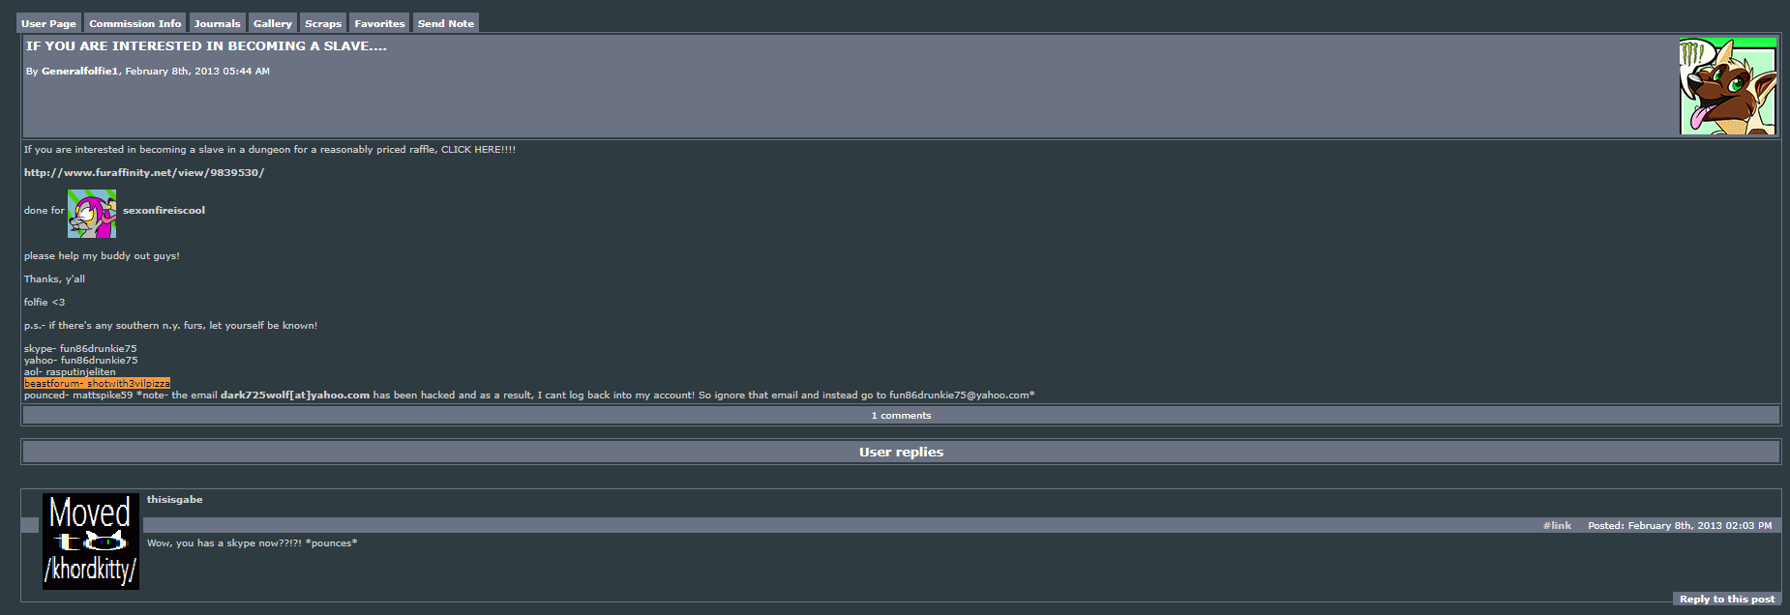
Task: Click the #link comment permalink
Action: (x=1557, y=526)
